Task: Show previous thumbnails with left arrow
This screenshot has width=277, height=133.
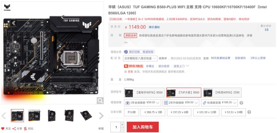Action: point(3,116)
